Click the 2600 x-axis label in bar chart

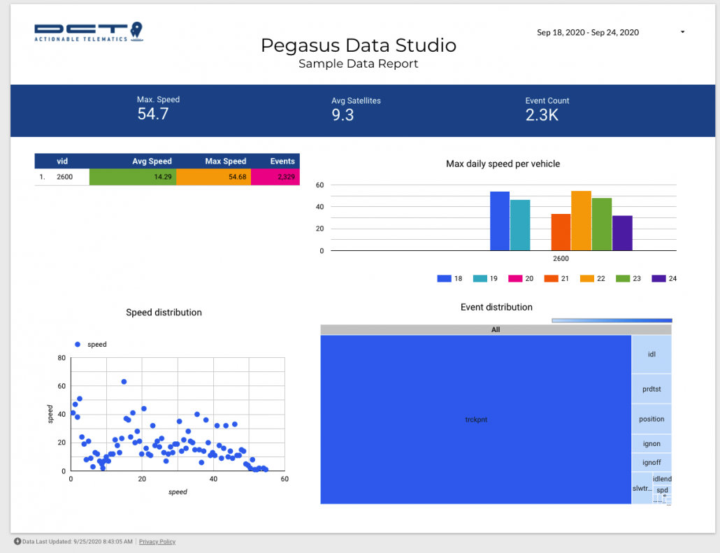561,259
